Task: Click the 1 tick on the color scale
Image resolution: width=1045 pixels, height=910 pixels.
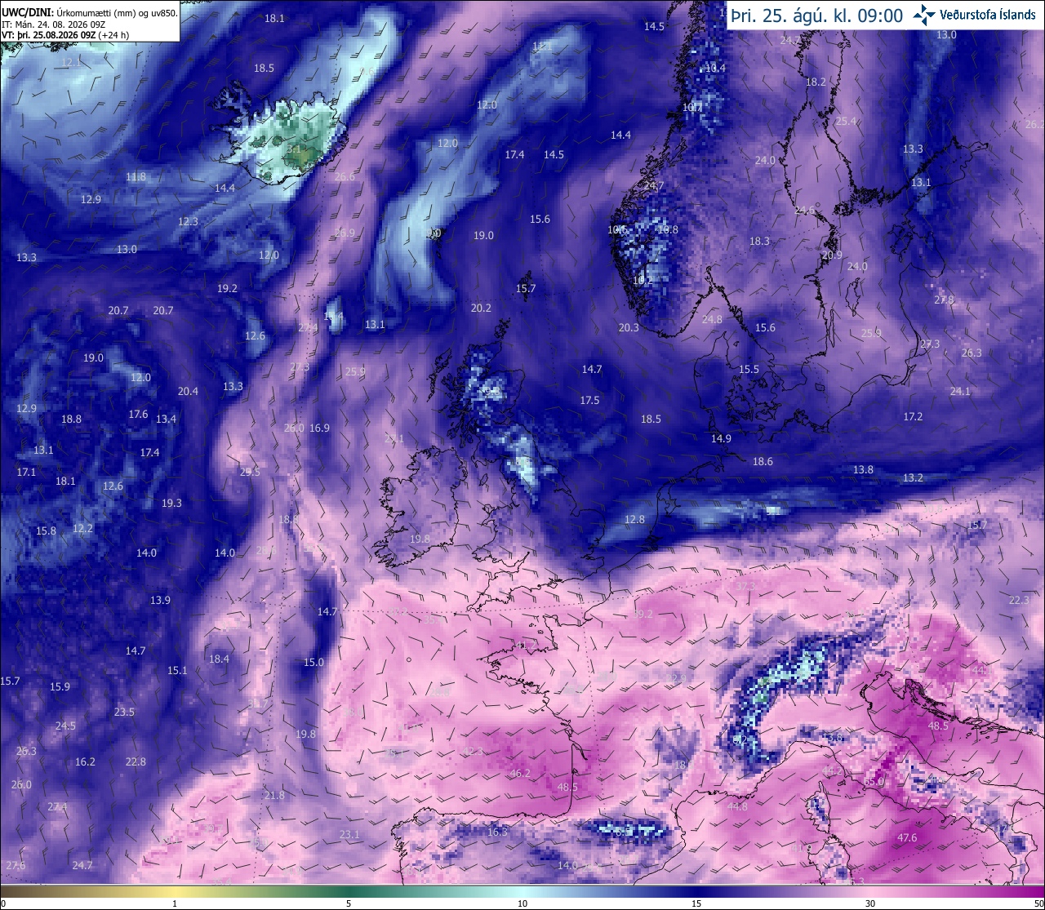Action: pos(175,903)
